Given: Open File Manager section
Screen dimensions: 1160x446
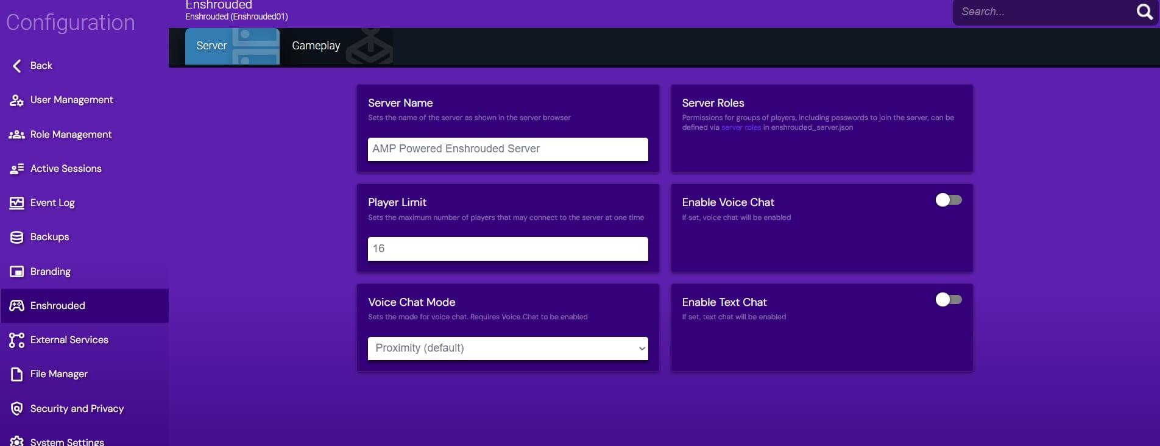Looking at the screenshot, I should click(x=85, y=374).
